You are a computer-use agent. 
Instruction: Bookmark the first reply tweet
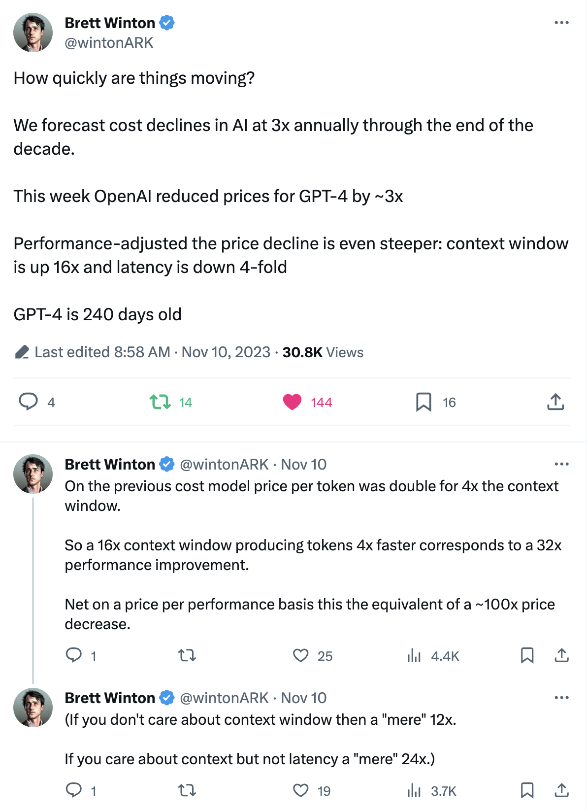(x=527, y=655)
